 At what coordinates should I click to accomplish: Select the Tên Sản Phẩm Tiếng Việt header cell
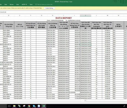click(9, 25)
